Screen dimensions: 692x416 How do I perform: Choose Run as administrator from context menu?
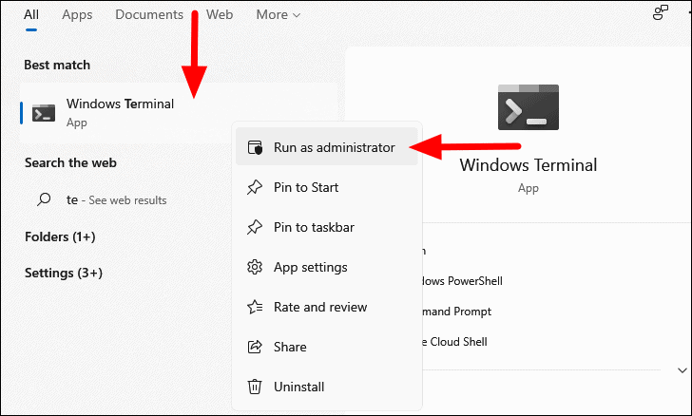point(327,147)
